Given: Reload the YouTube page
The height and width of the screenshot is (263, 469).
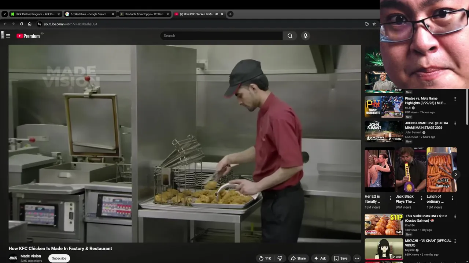Looking at the screenshot, I should 21,24.
